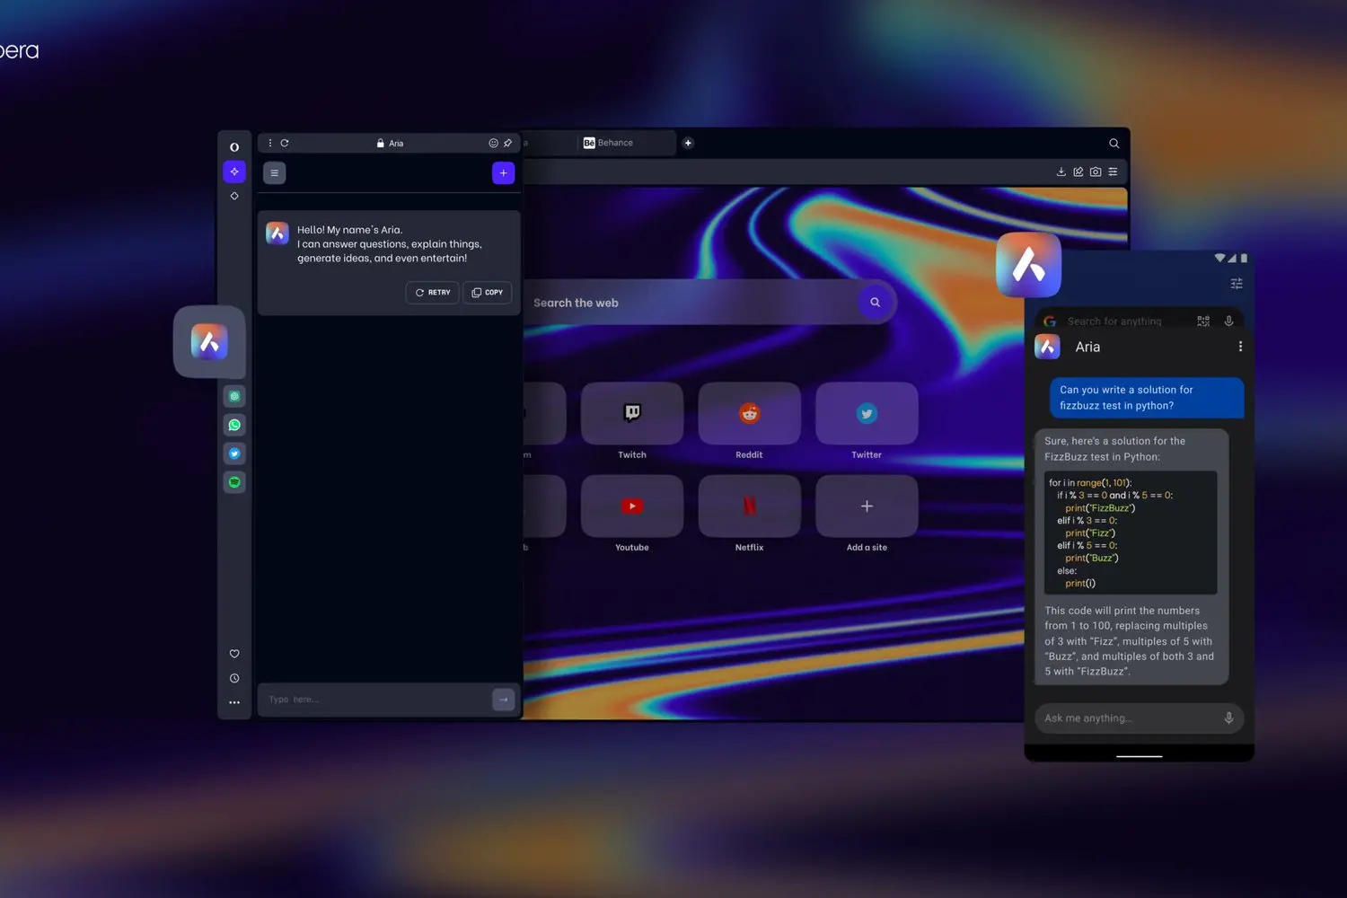The image size is (1347, 898).
Task: Send the message with the arrow button
Action: point(504,700)
